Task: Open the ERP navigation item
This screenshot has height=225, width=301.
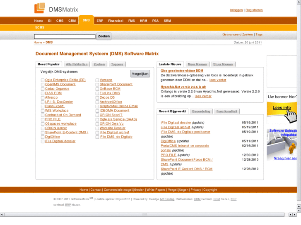Action: 100,21
